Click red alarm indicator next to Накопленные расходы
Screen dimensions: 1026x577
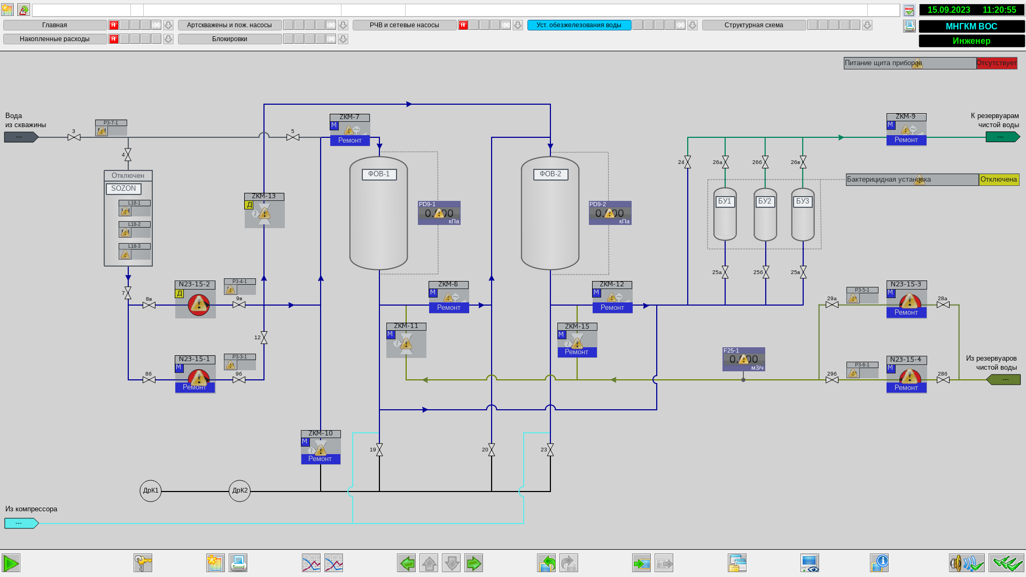[114, 39]
